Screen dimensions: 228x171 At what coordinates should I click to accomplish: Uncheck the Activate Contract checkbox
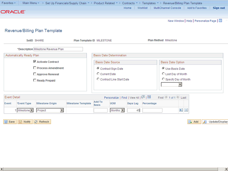coord(35,62)
